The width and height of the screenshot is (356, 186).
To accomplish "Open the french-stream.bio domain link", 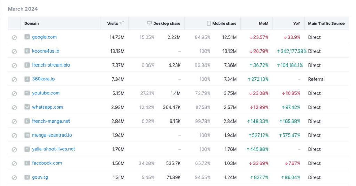I will [51, 65].
